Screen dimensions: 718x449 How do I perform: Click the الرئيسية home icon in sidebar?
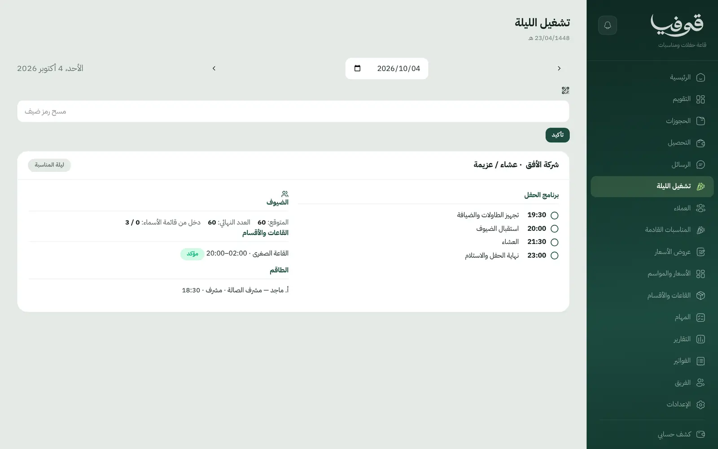(x=700, y=77)
